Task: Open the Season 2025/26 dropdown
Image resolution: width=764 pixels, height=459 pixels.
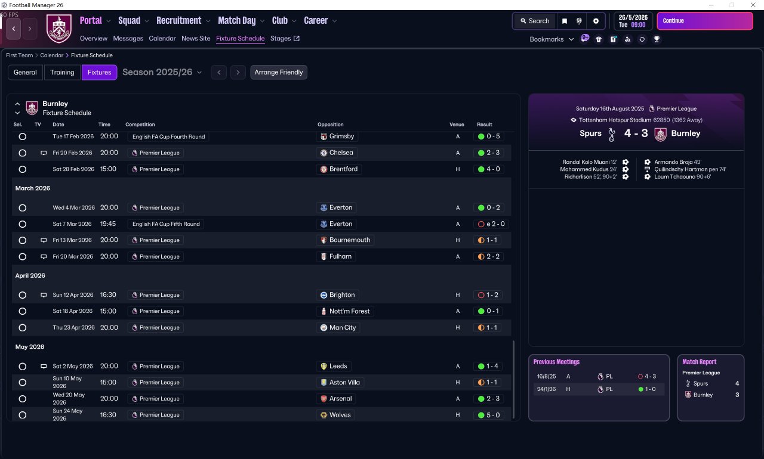Action: [162, 72]
